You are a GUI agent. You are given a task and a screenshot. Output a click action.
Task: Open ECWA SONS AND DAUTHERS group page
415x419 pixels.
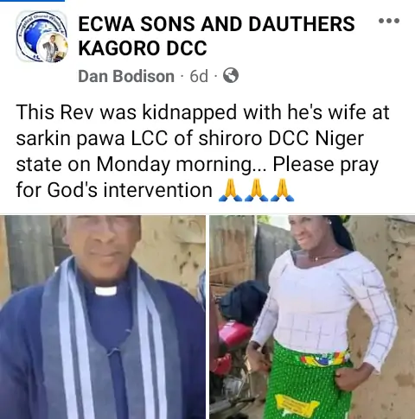(216, 23)
